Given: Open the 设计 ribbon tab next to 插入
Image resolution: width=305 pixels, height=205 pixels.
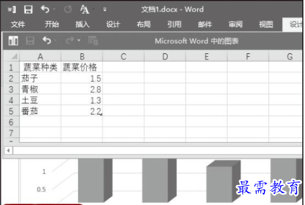Looking at the screenshot, I should coord(113,24).
